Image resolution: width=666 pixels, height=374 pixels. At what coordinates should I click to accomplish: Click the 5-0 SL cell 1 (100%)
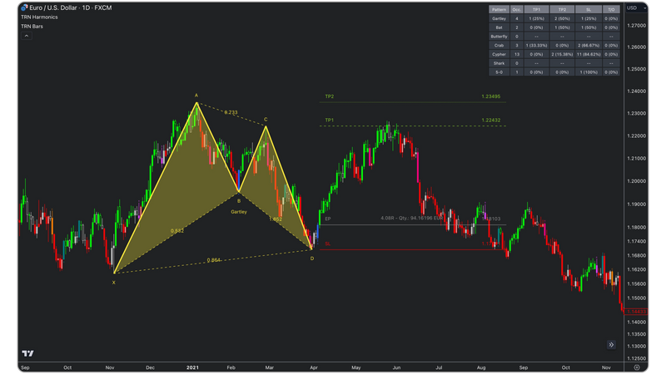589,72
